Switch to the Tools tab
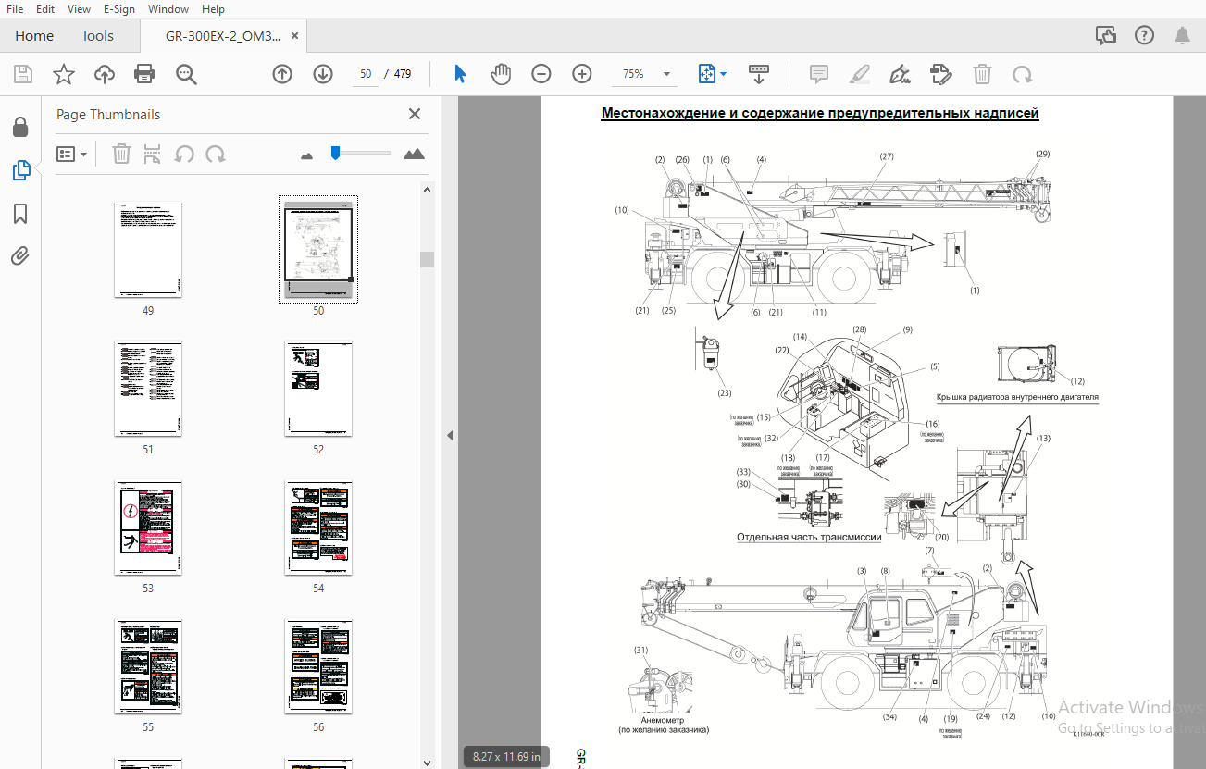1206x769 pixels. (97, 36)
